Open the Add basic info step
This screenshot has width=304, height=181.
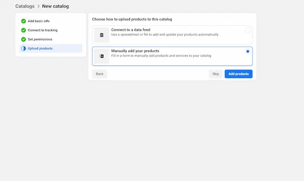click(x=38, y=21)
